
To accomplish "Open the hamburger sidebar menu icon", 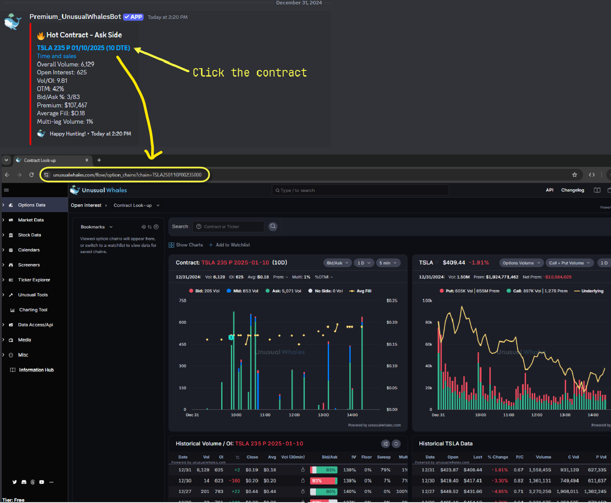I will click(6, 190).
